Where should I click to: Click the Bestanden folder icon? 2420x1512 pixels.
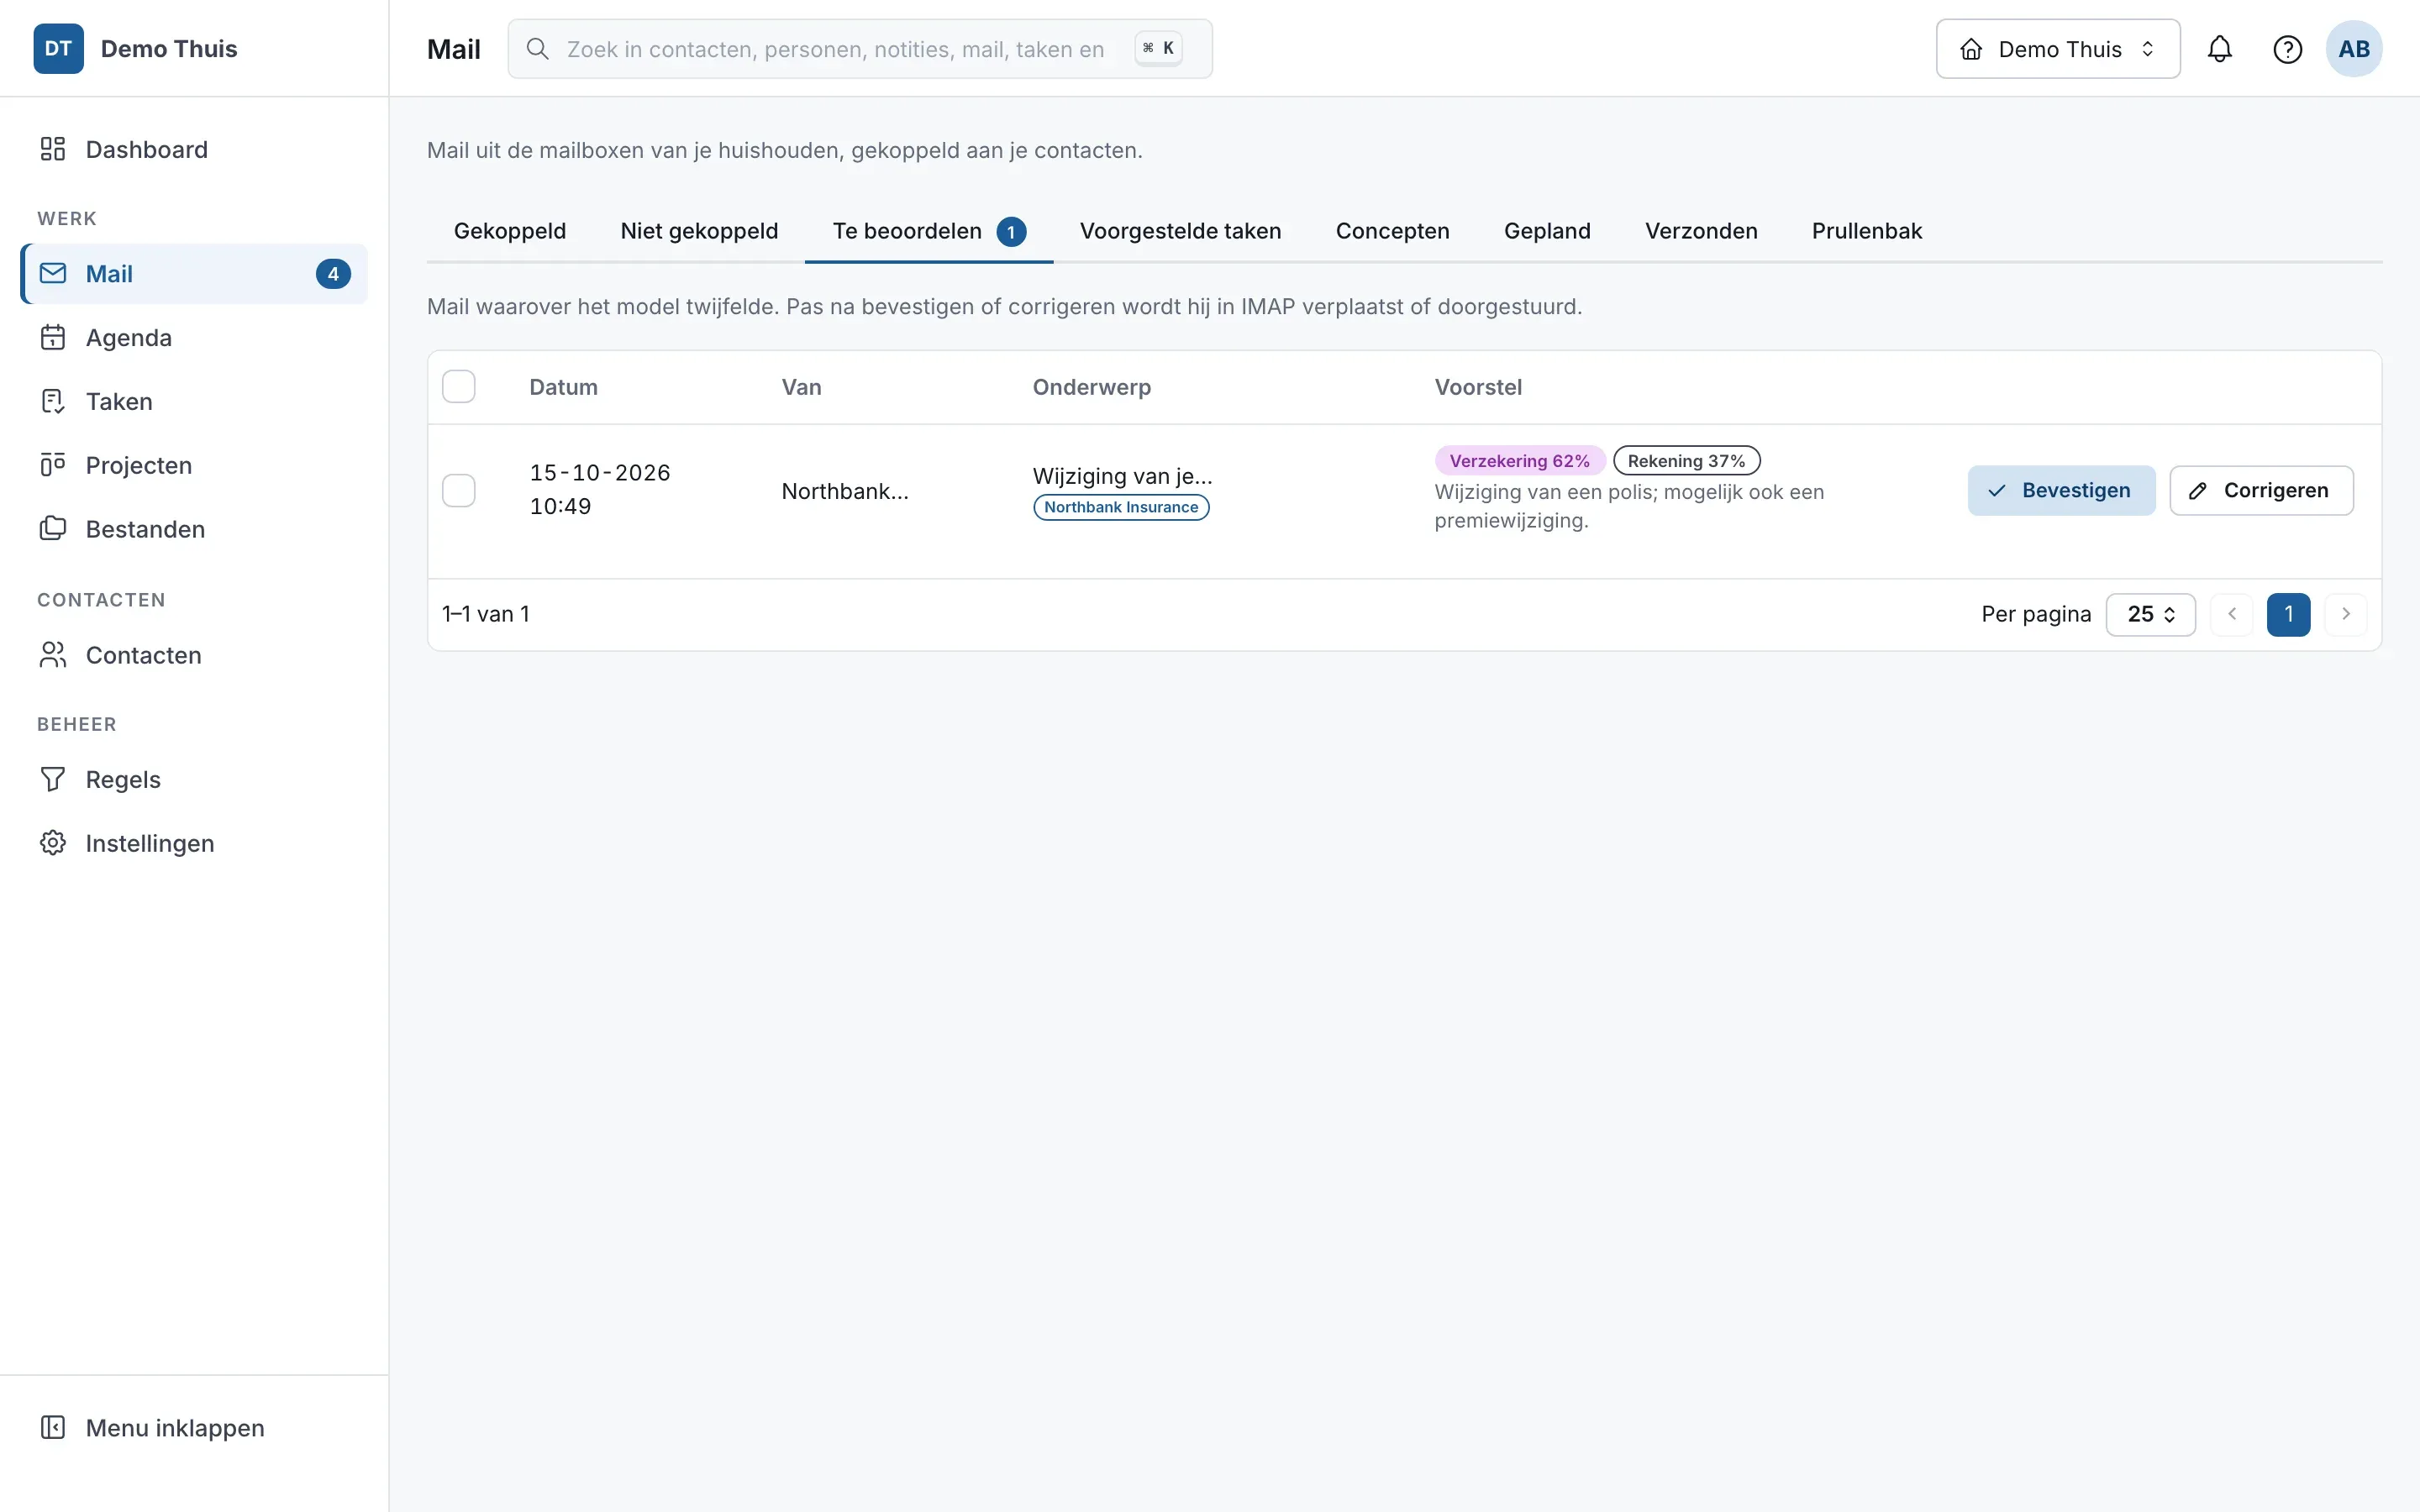pos(53,528)
